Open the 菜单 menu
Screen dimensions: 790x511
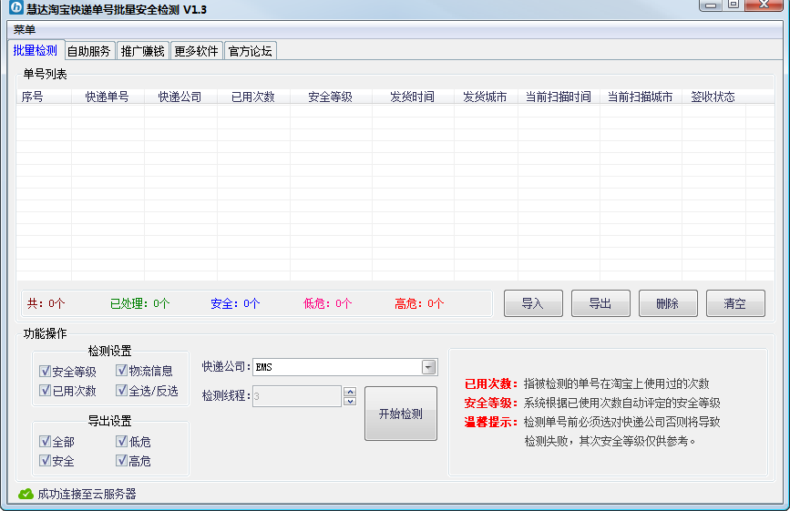point(25,30)
